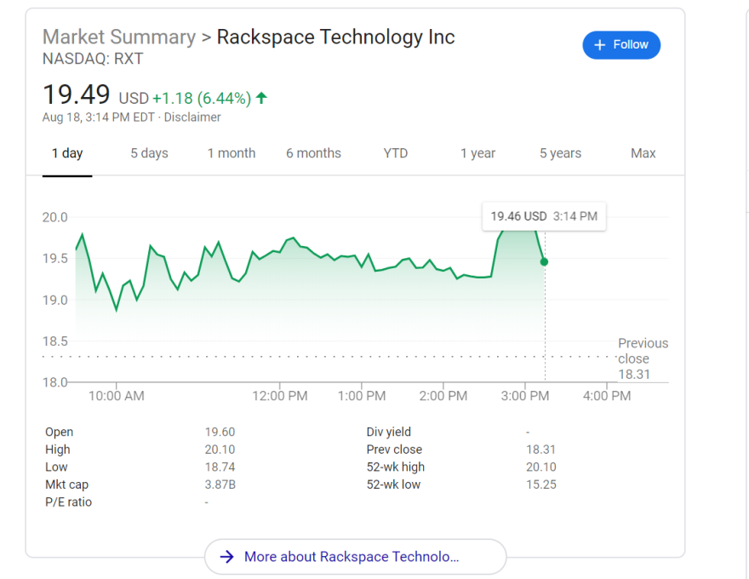Image resolution: width=749 pixels, height=579 pixels.
Task: Click the 19.0 y-axis label
Action: (x=55, y=300)
